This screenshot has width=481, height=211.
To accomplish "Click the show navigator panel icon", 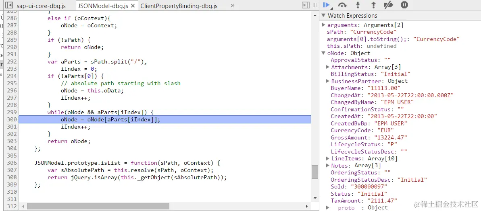I will pos(10,5).
